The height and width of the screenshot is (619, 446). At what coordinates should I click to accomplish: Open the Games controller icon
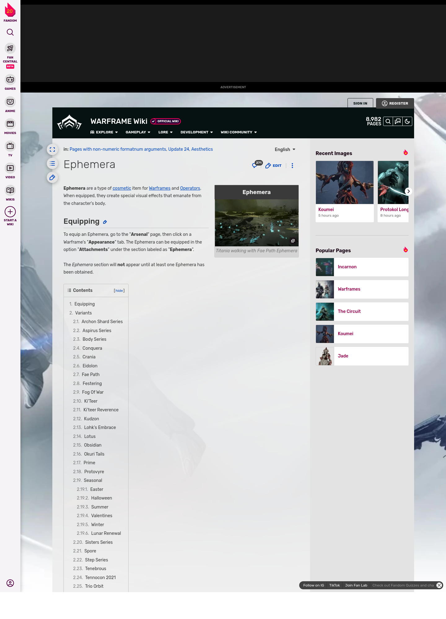[x=10, y=80]
